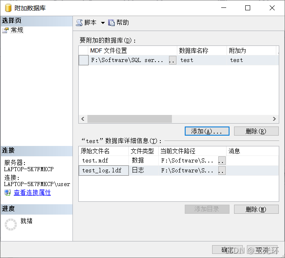Click the 取消 button

click(262, 250)
